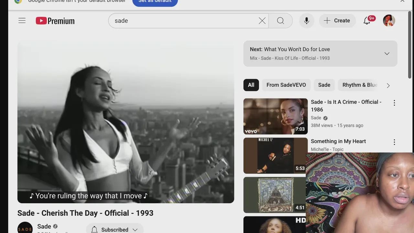Click the video title Cherish The Day text
414x233 pixels.
pos(85,213)
